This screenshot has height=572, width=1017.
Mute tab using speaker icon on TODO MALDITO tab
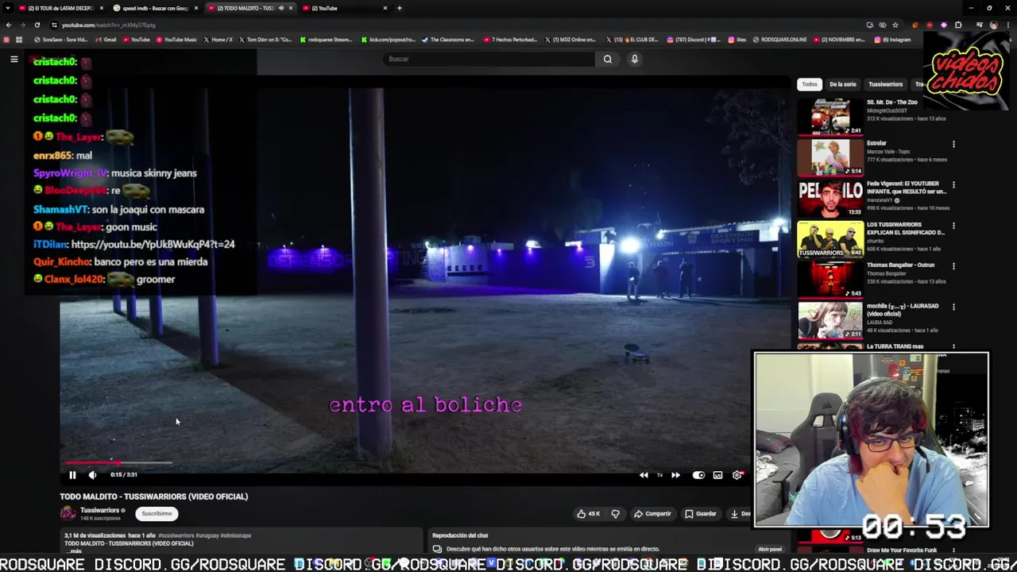tap(280, 8)
